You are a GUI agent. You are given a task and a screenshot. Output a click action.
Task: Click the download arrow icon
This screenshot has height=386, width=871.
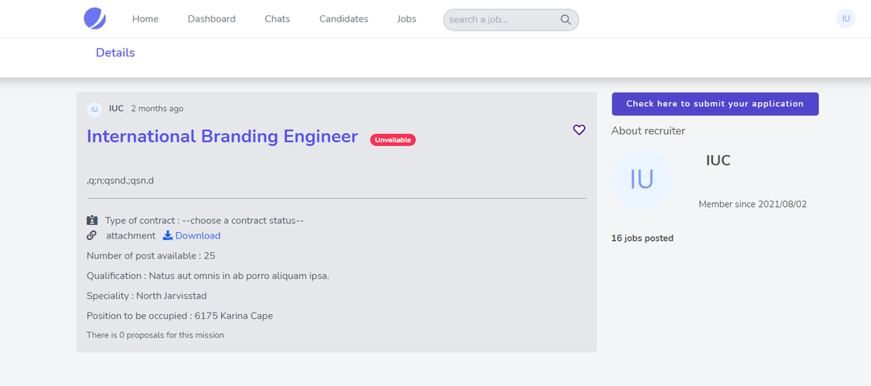(168, 235)
